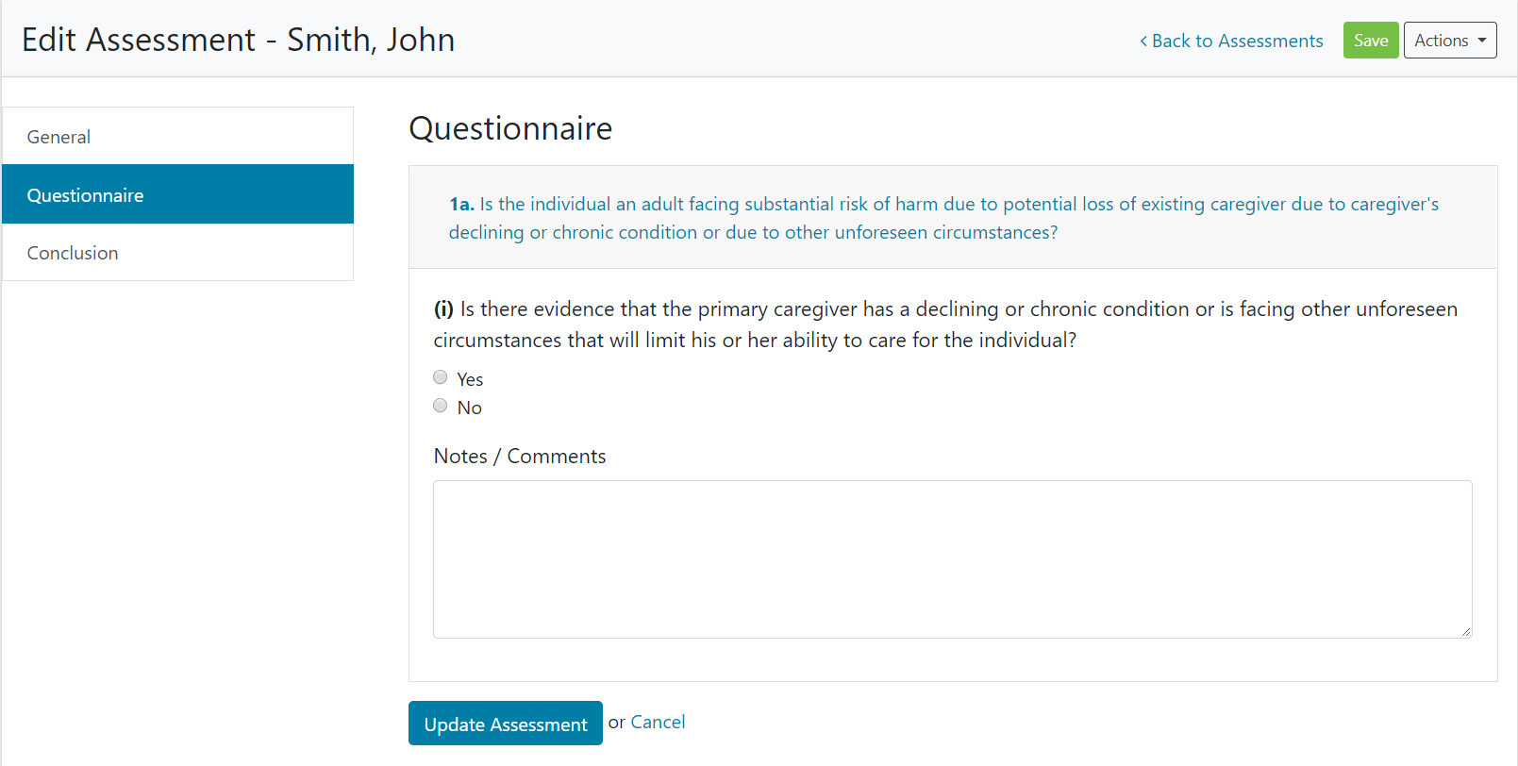Go back to the Assessments list
1518x766 pixels.
[x=1237, y=41]
